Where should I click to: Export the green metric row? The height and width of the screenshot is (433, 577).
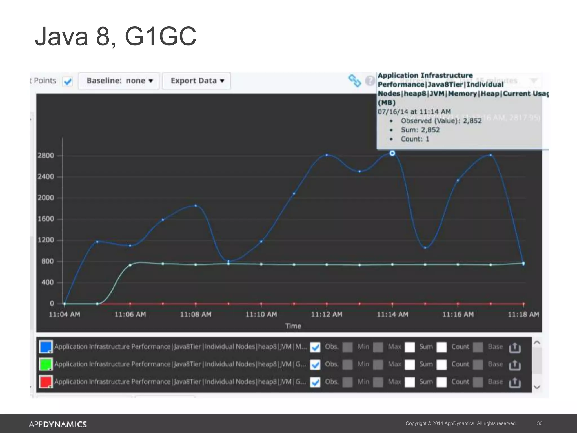pyautogui.click(x=515, y=365)
